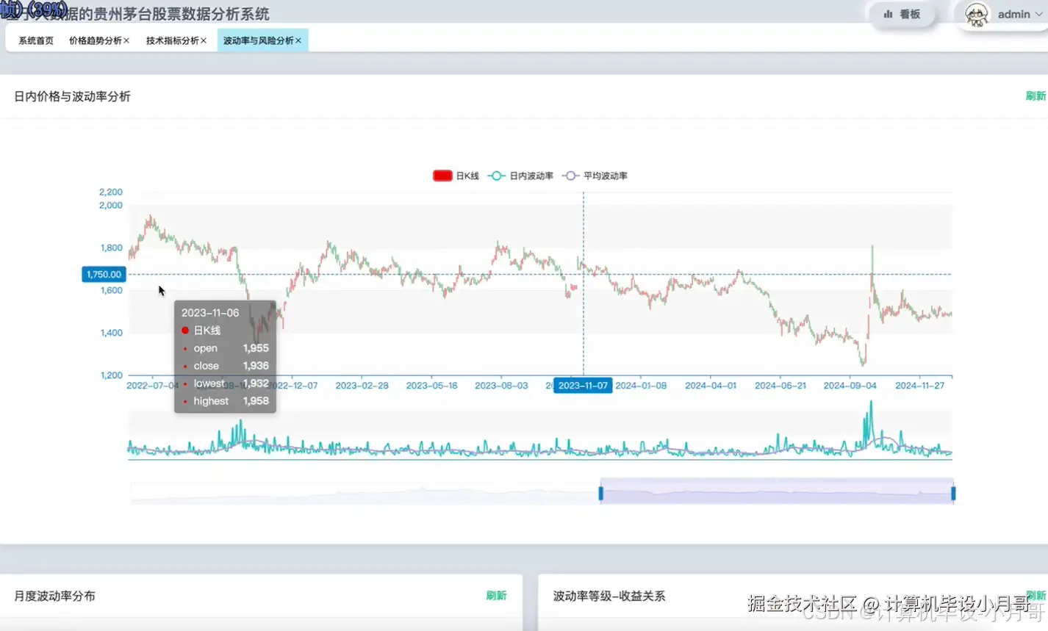Viewport: 1048px width, 631px height.
Task: Close the 技术指标分析 tab
Action: 204,40
